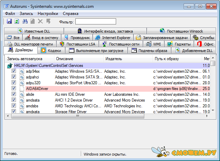
Task: Uncheck the adp94xx checkbox
Action: [x=14, y=71]
